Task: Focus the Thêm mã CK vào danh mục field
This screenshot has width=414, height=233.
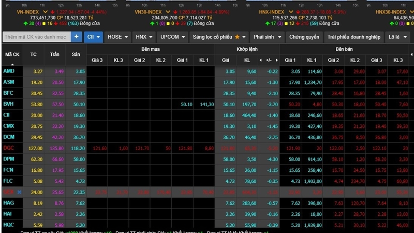Action: click(37, 37)
